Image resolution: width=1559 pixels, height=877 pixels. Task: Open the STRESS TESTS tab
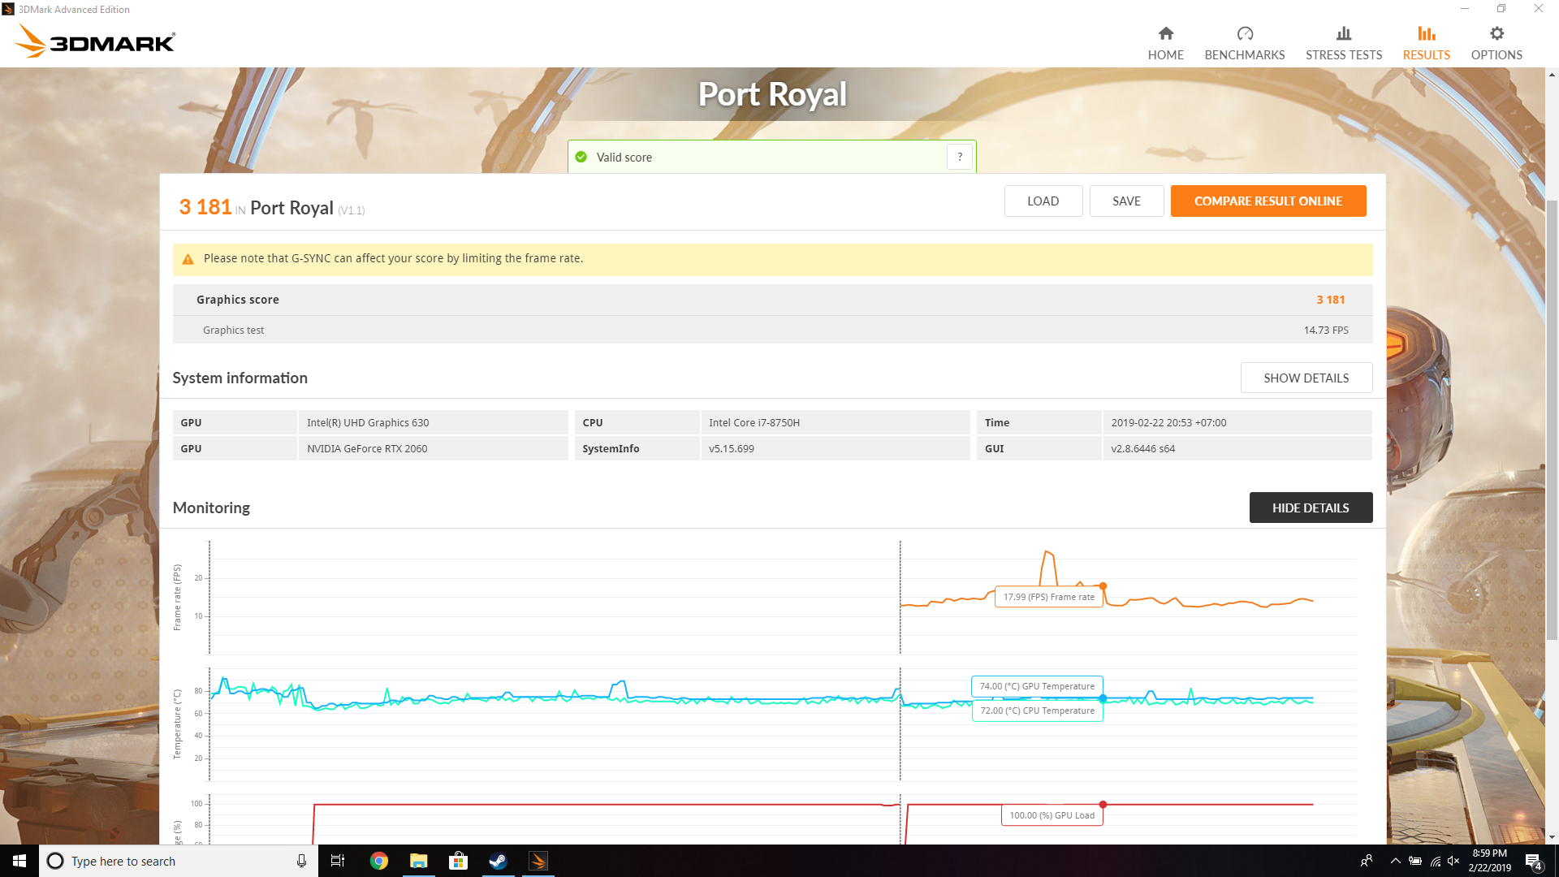tap(1344, 43)
